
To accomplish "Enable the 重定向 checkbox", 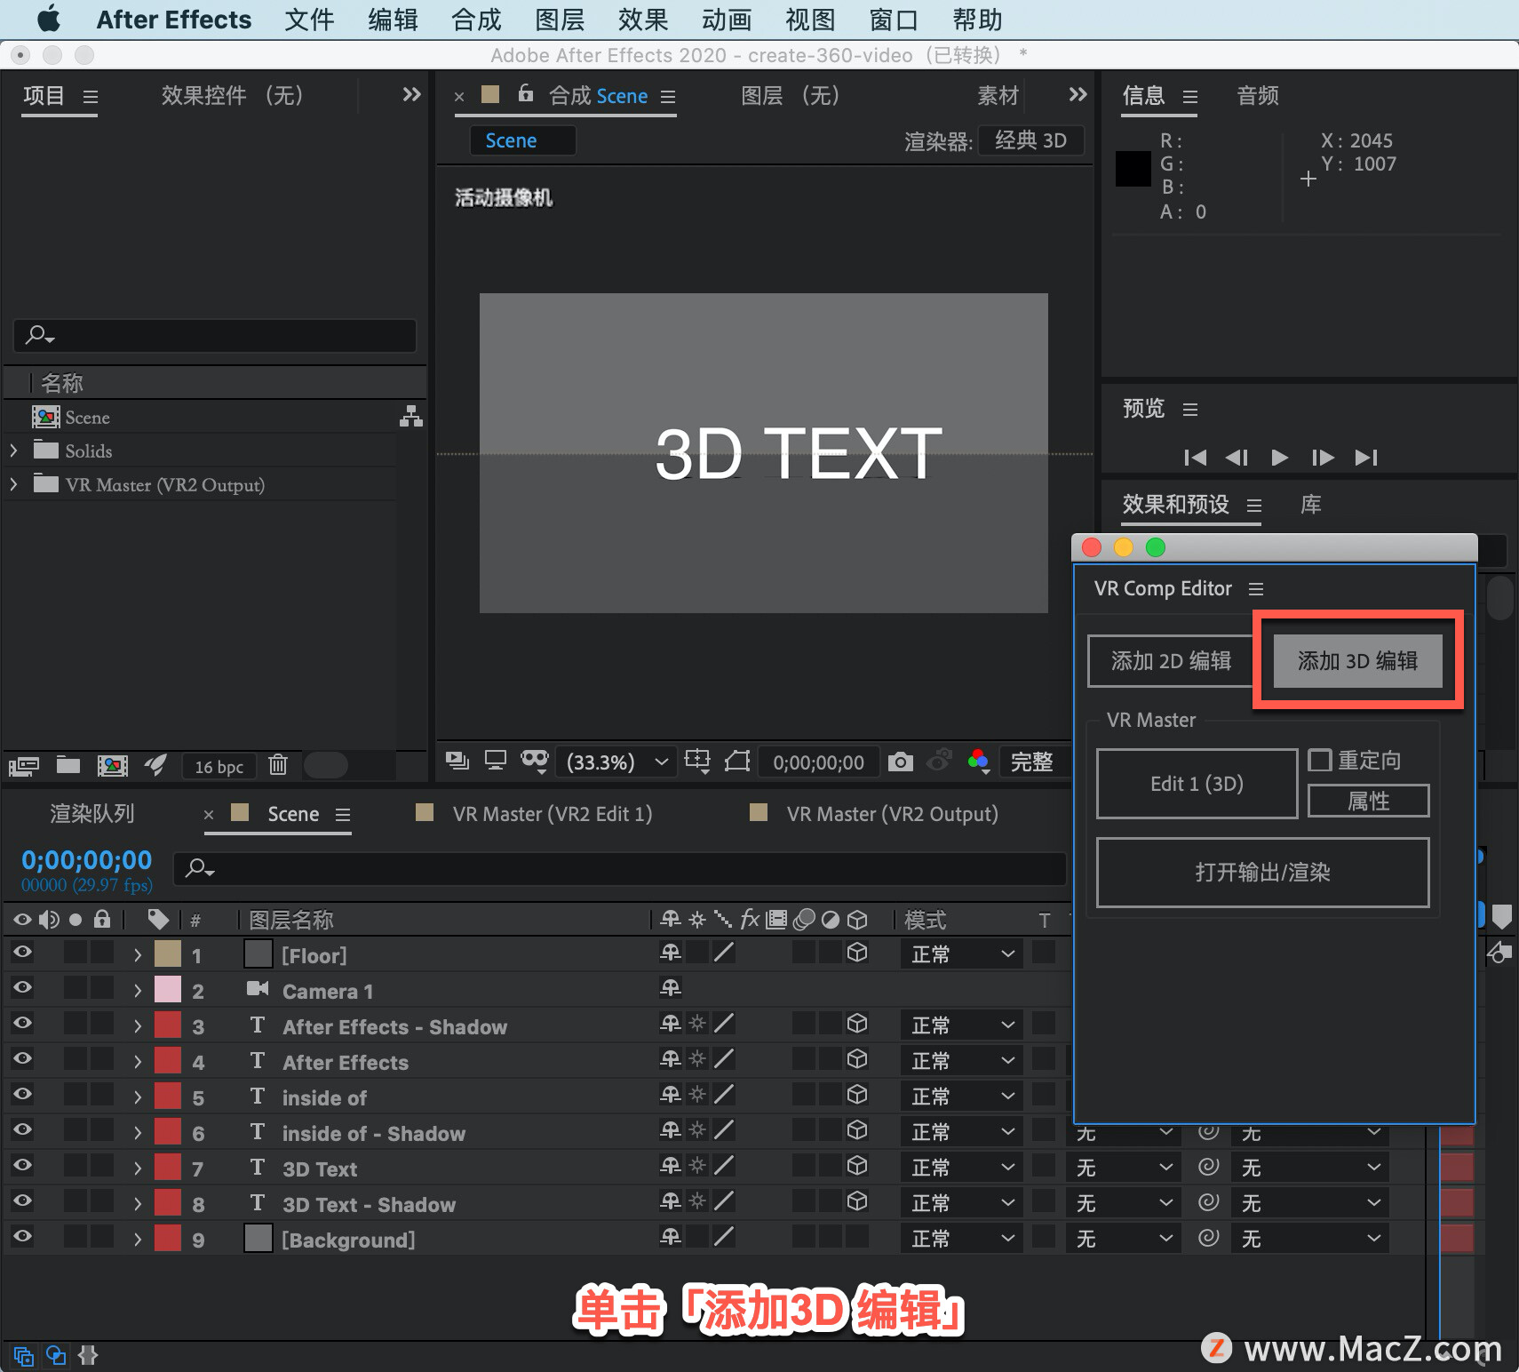I will pyautogui.click(x=1320, y=760).
